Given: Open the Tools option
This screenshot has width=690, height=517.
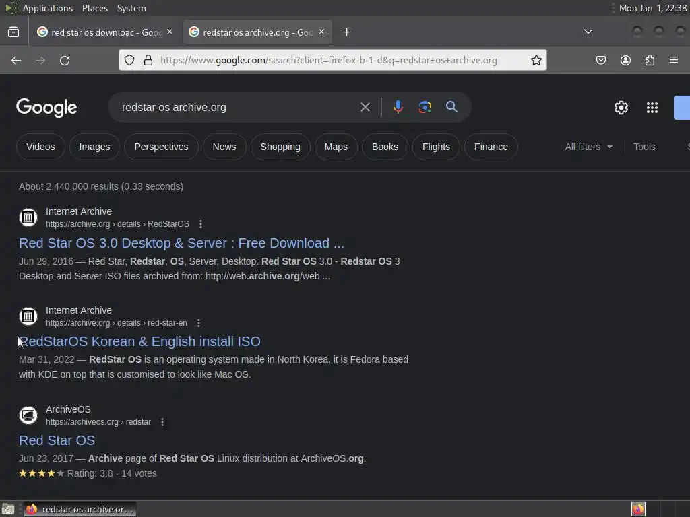Looking at the screenshot, I should pyautogui.click(x=644, y=147).
